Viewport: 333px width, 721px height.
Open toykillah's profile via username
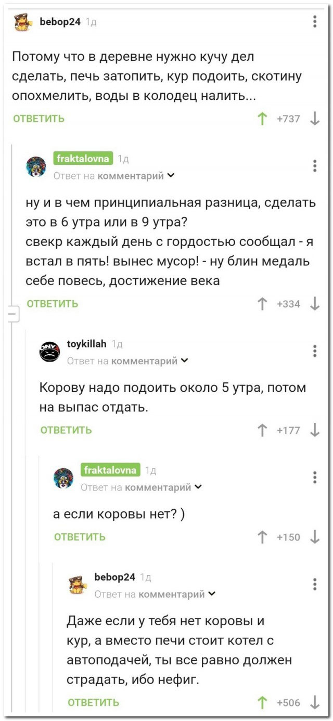tap(87, 343)
